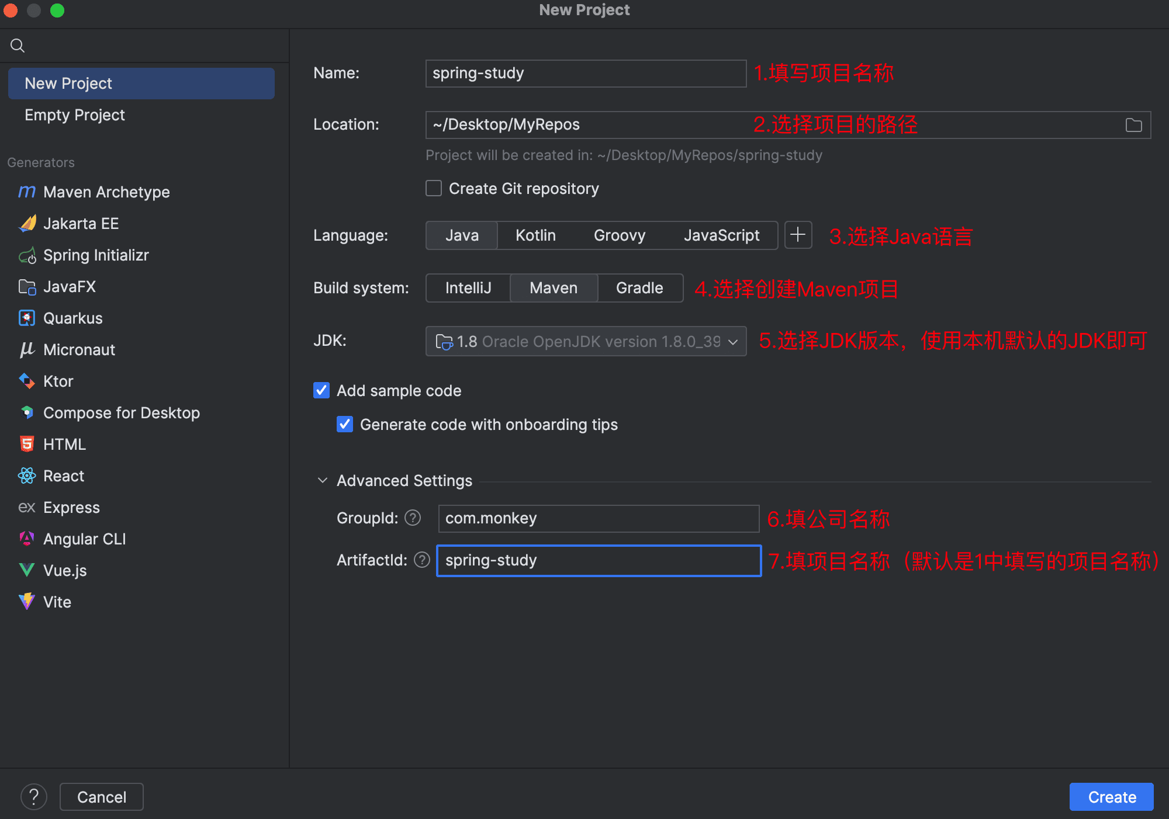Select the Vue.js generator label
This screenshot has width=1169, height=819.
(65, 571)
